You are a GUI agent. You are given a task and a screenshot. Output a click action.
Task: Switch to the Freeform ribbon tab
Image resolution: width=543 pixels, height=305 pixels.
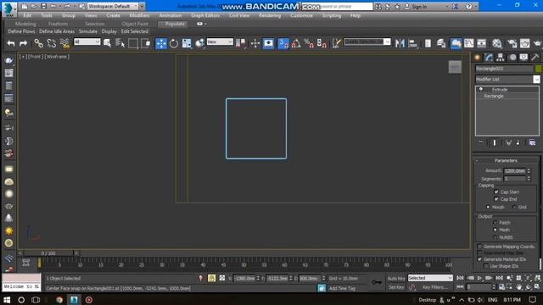(58, 24)
